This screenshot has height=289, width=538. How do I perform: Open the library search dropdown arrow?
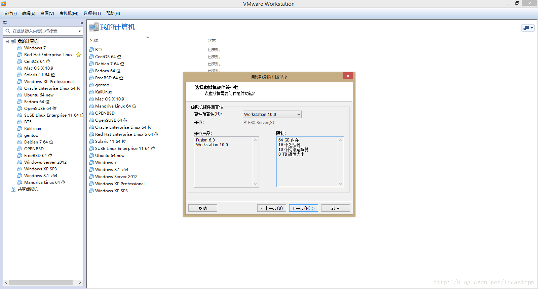click(x=80, y=31)
